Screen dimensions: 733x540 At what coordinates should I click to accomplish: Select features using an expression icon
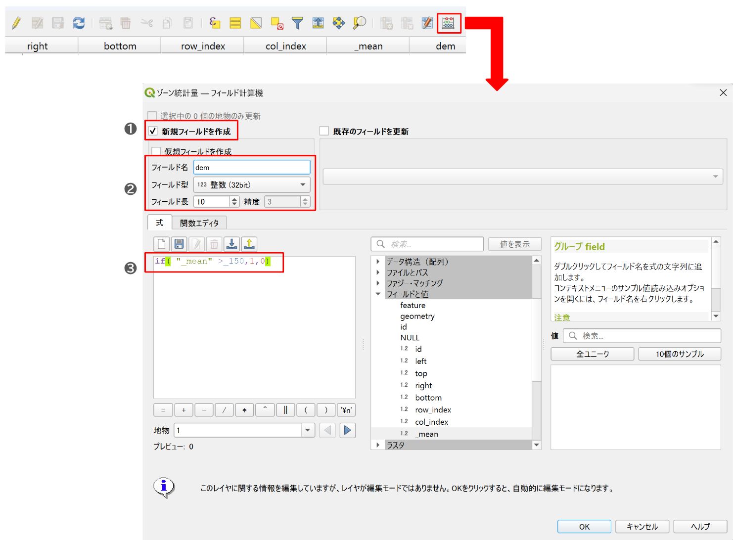click(214, 23)
